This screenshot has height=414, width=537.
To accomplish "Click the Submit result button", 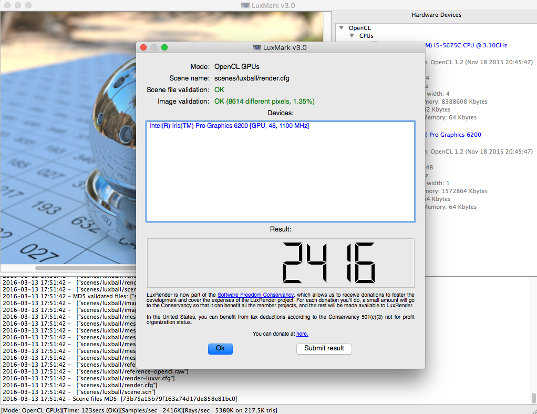I will click(324, 348).
